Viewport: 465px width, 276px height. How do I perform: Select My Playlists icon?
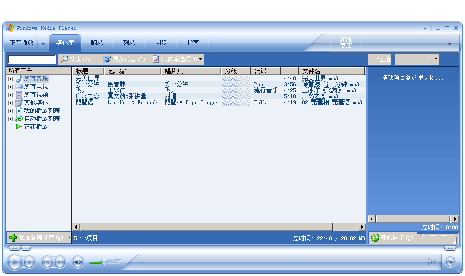(19, 111)
